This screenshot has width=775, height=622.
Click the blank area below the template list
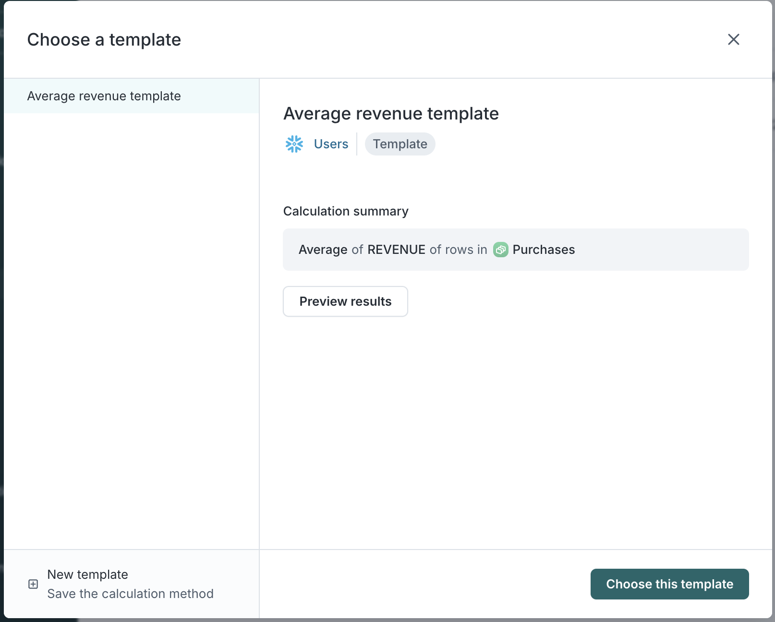click(131, 326)
